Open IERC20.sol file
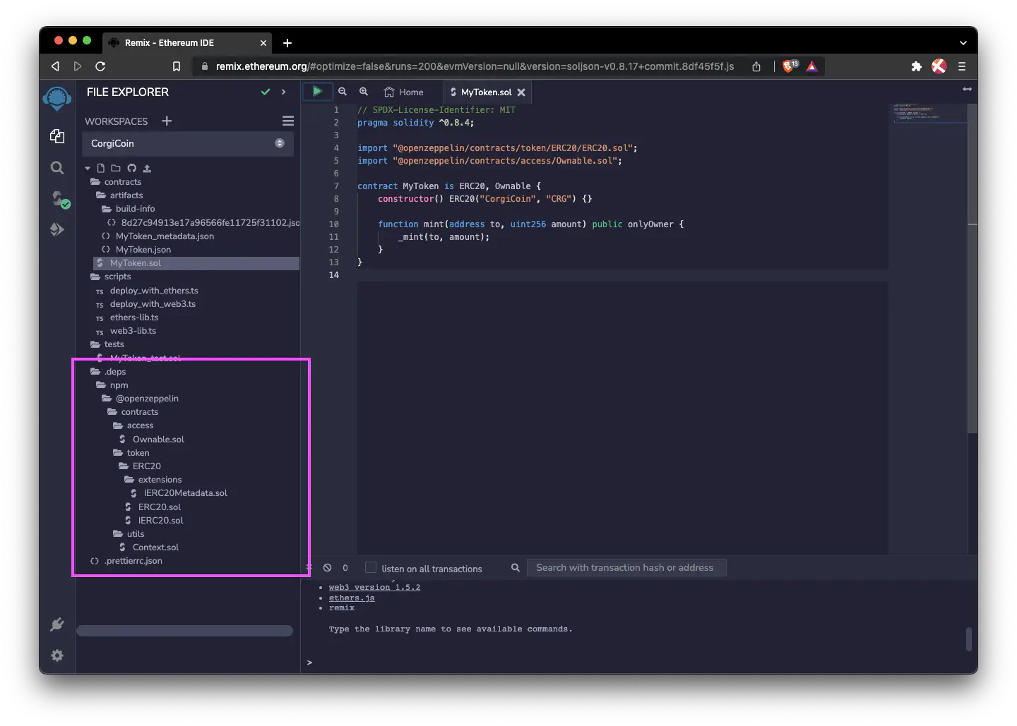 (x=154, y=521)
